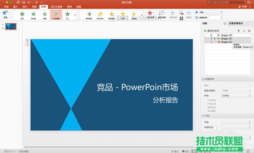This screenshot has width=254, height=153.
Task: Save the presentation with the floppy icon
Action: point(24,2)
